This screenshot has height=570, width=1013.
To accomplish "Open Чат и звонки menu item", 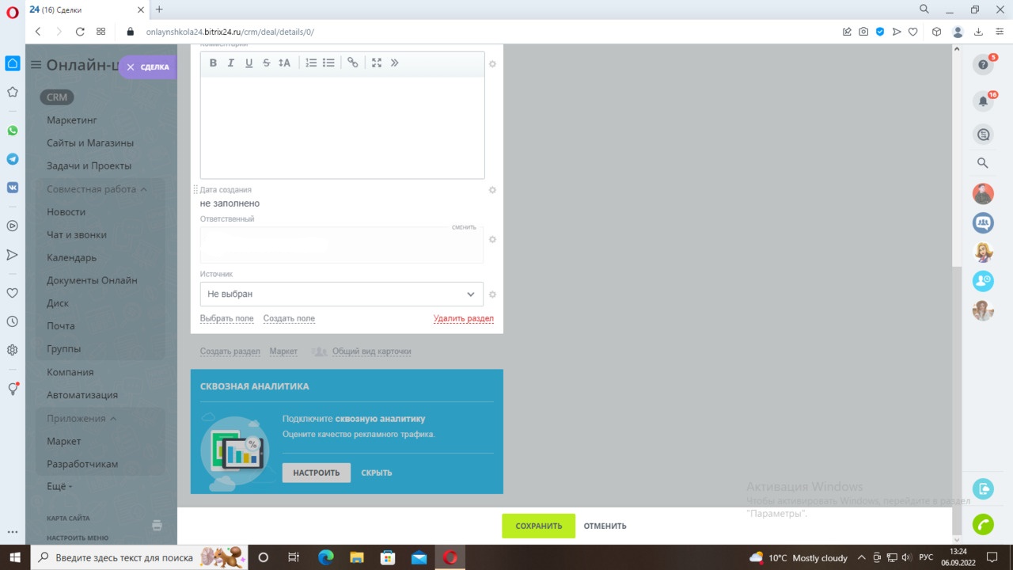I will [x=77, y=235].
